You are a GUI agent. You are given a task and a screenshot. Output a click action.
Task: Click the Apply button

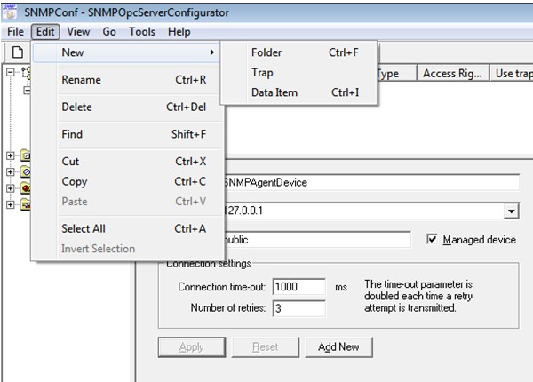pyautogui.click(x=192, y=347)
